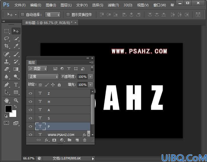Select the Pen tool
207x162 pixels.
coord(7,85)
